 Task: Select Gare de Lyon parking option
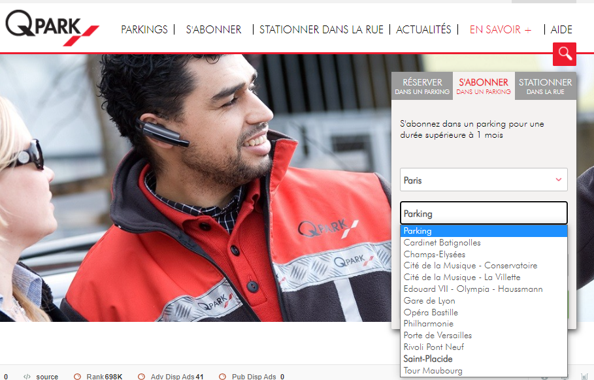click(x=484, y=301)
